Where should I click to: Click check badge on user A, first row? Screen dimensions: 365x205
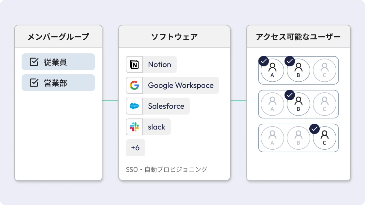click(264, 61)
